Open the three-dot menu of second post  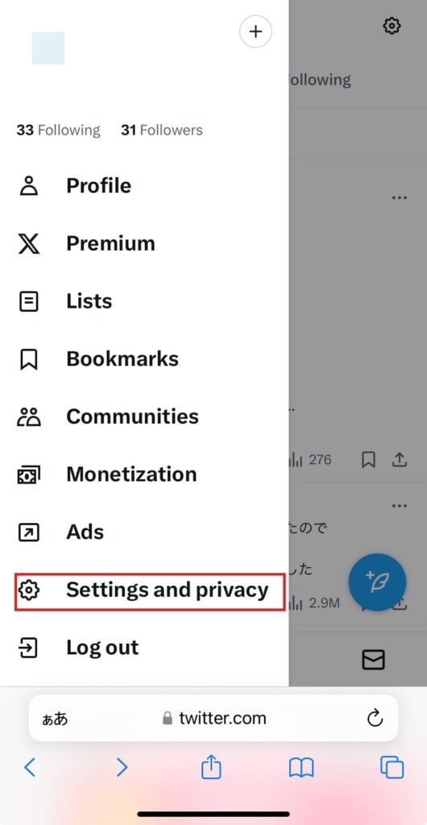(400, 506)
